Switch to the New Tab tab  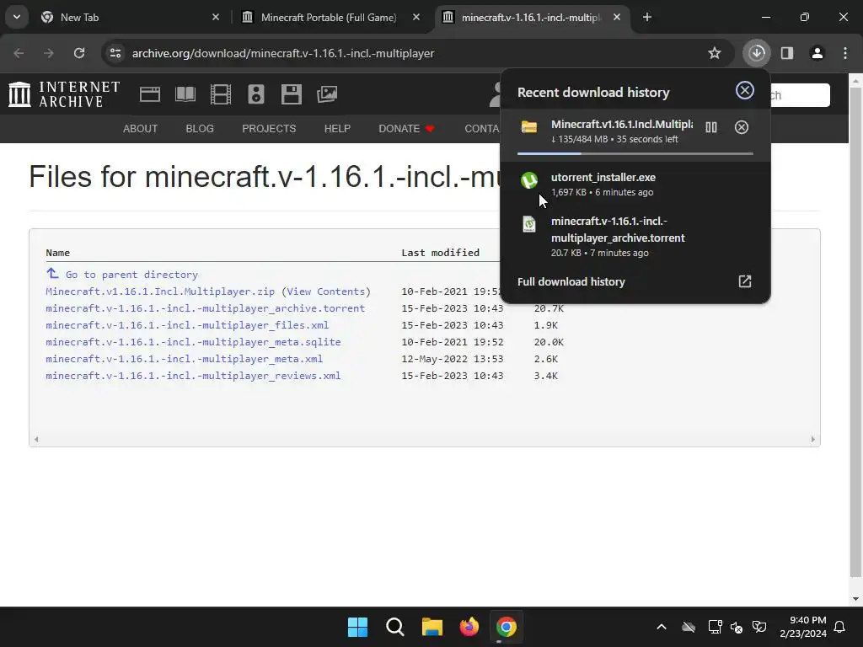[129, 18]
